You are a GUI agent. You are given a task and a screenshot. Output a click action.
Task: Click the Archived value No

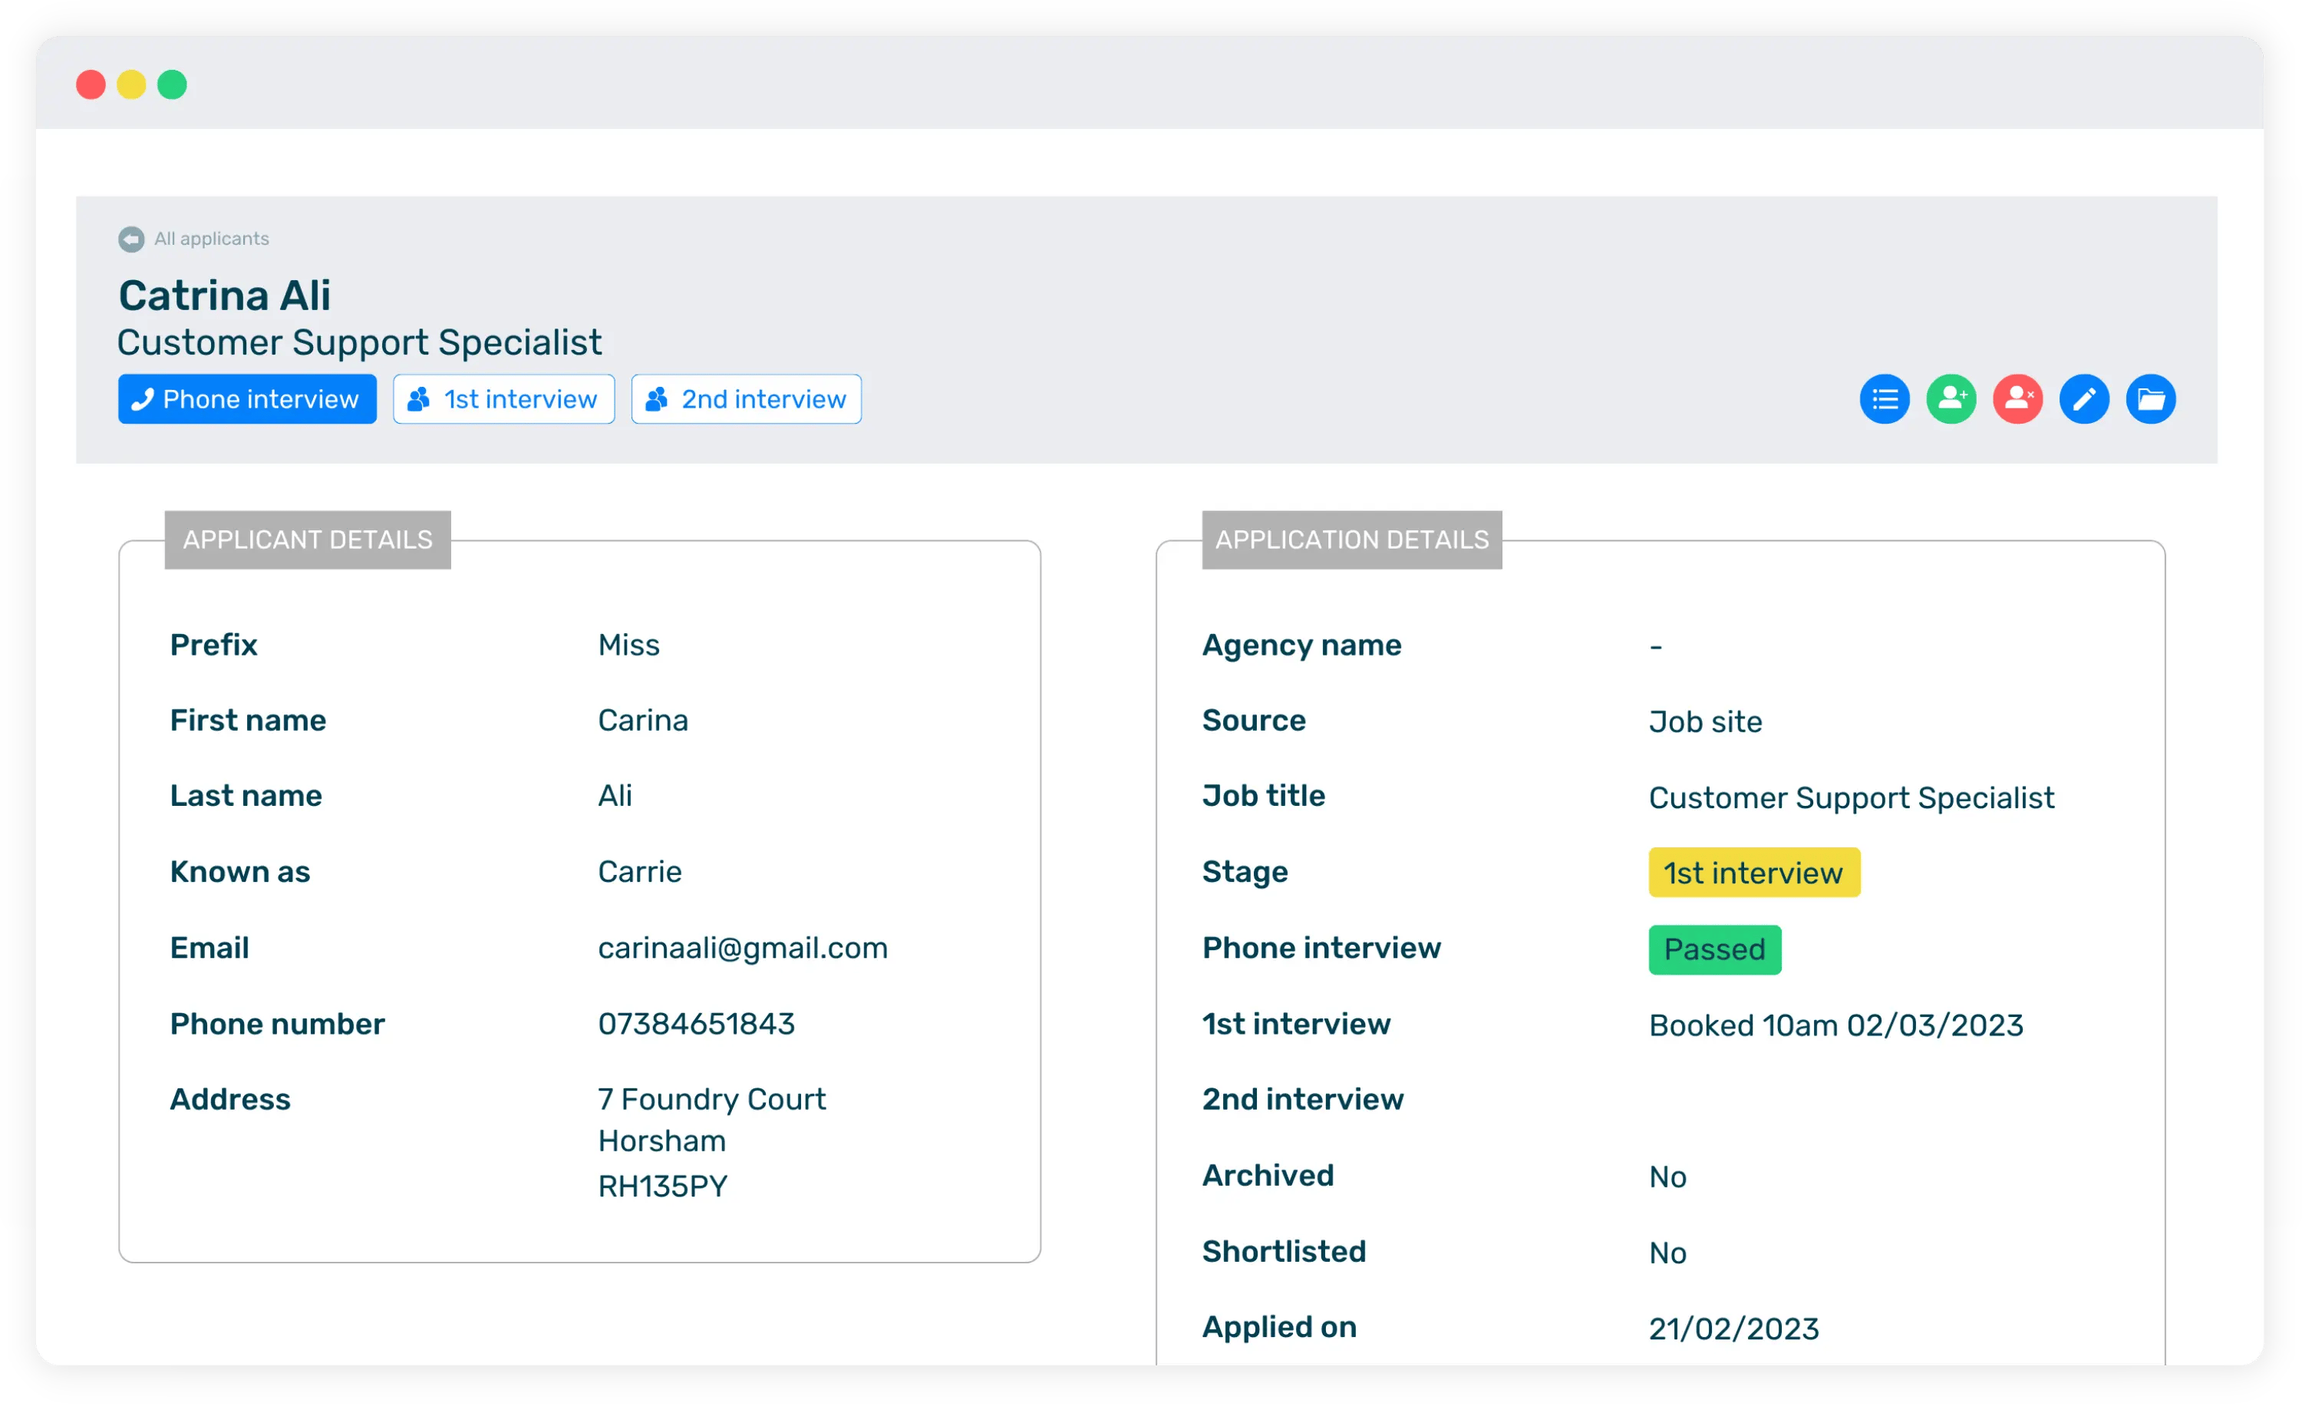[x=1667, y=1177]
